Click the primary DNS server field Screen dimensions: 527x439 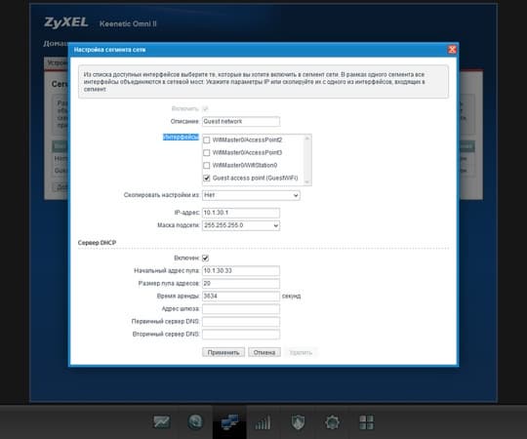tap(241, 321)
